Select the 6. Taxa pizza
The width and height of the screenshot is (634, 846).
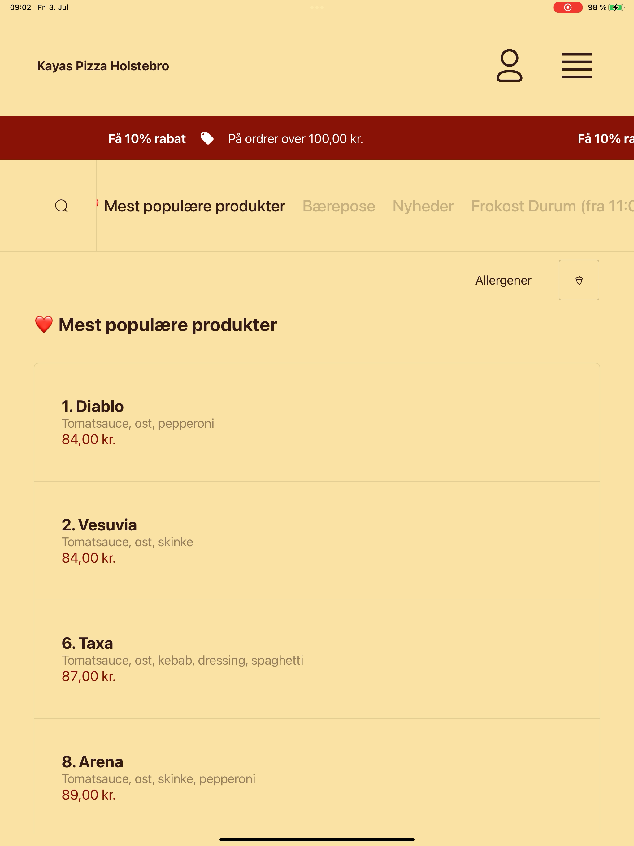point(317,659)
